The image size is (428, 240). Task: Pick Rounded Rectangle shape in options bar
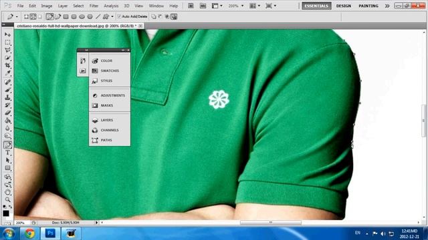74,17
